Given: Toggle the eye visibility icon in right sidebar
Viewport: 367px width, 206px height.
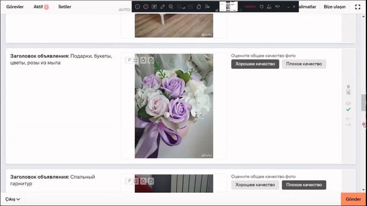Looking at the screenshot, I should [348, 104].
